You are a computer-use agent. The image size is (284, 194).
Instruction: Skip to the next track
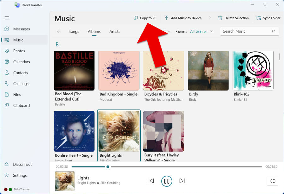pos(182,181)
